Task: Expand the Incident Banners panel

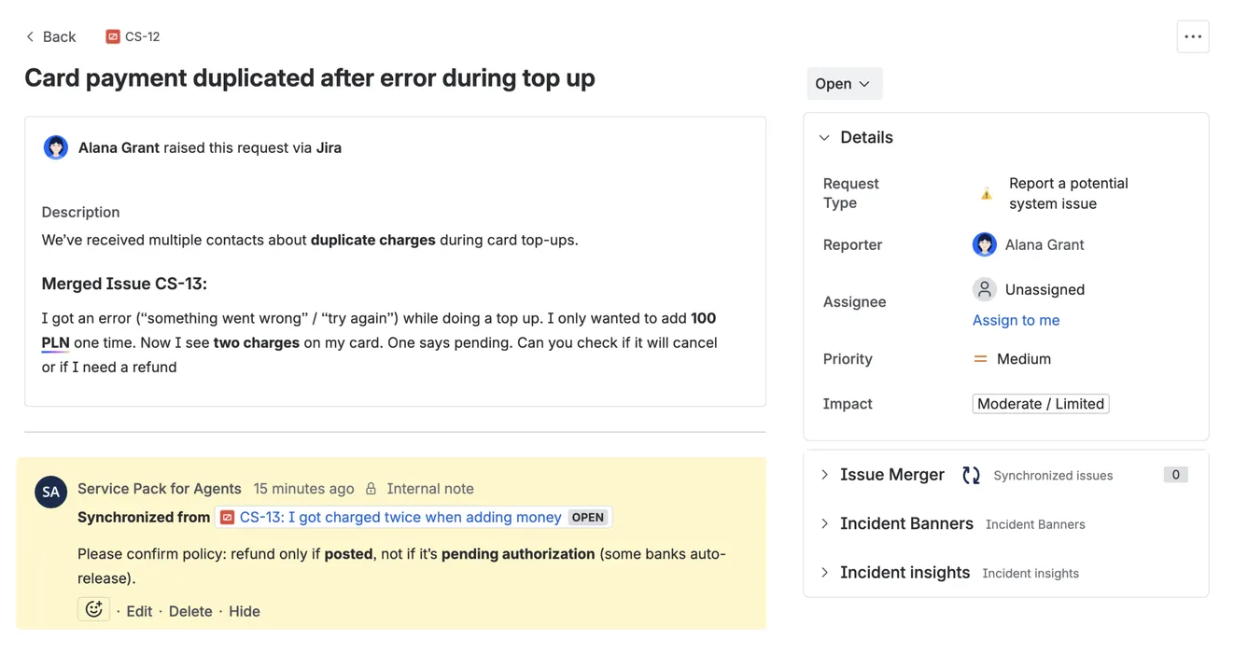Action: pyautogui.click(x=825, y=523)
